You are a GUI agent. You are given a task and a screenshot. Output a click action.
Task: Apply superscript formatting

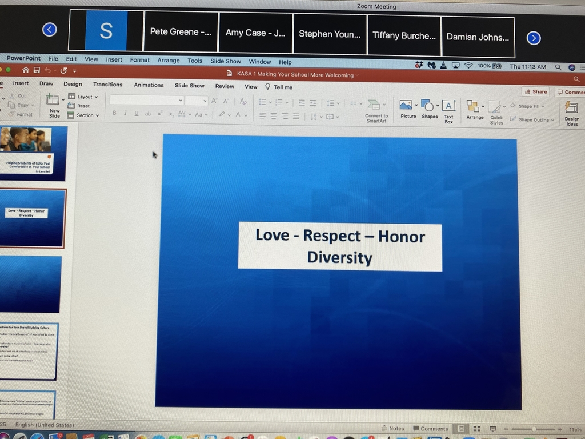(160, 114)
